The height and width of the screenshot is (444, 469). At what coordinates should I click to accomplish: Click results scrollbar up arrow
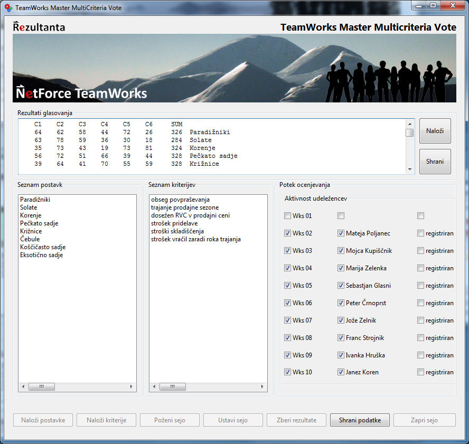point(410,124)
